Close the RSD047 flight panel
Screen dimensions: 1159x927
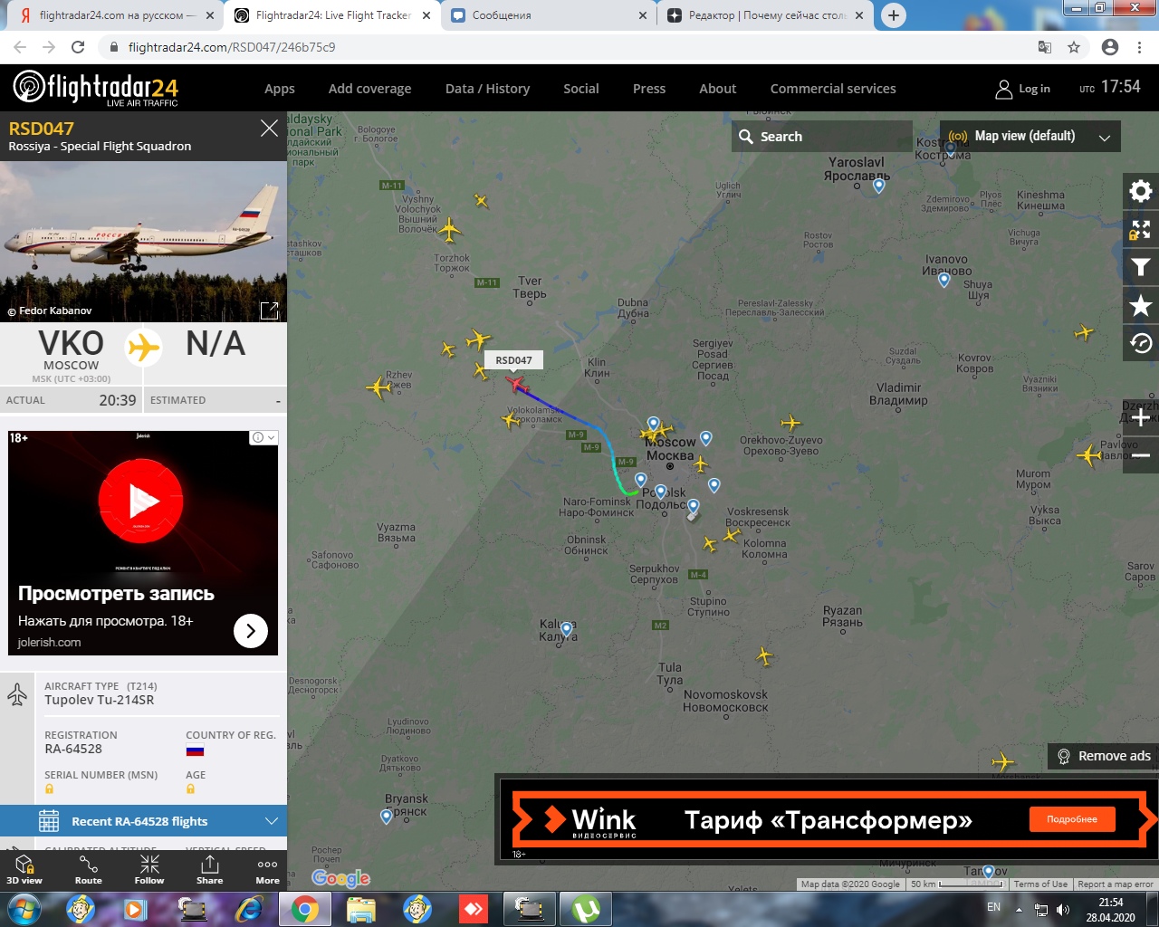269,129
